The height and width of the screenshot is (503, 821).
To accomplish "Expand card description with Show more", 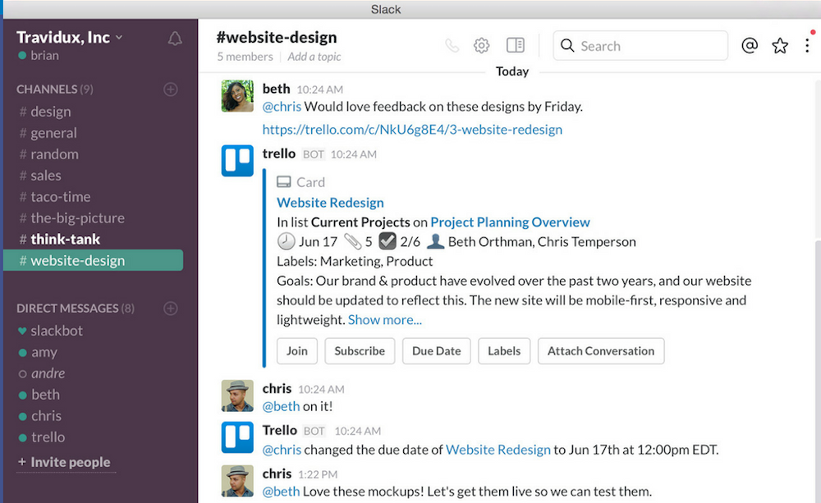I will point(385,320).
